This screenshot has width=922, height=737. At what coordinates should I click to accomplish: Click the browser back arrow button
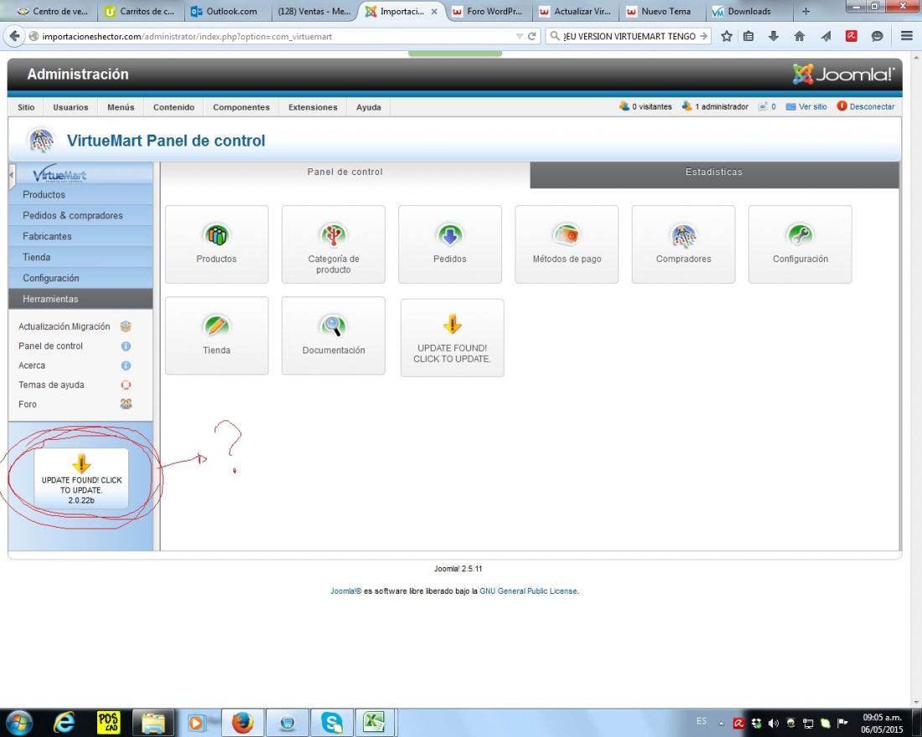[x=14, y=36]
